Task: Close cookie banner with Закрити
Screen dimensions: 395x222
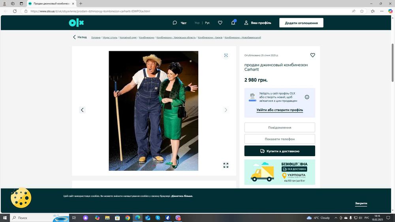Action: tap(361, 203)
